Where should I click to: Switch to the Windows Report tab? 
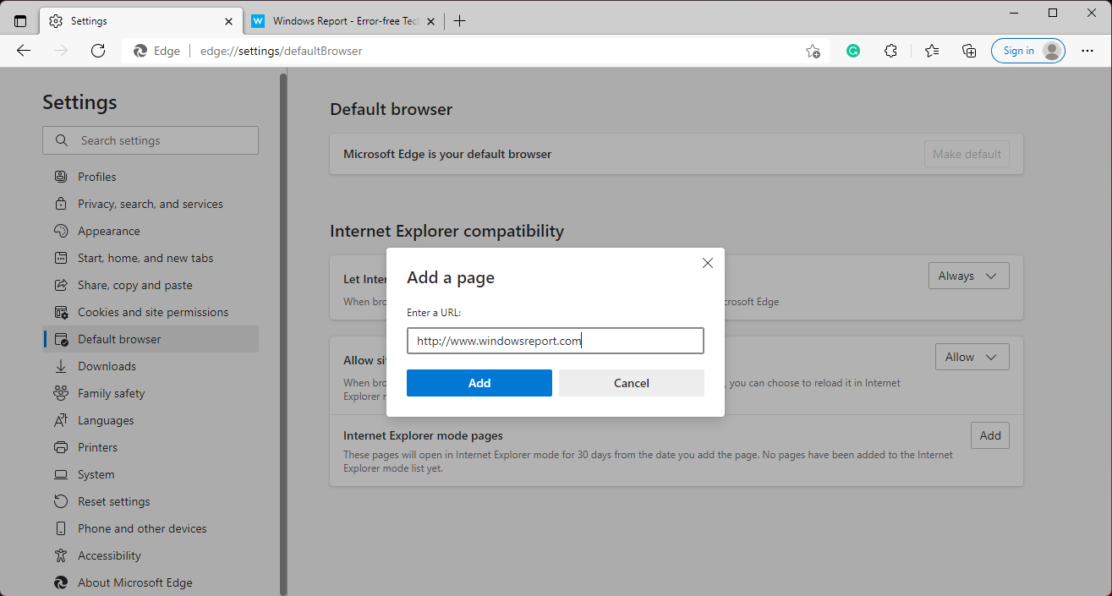tap(338, 20)
